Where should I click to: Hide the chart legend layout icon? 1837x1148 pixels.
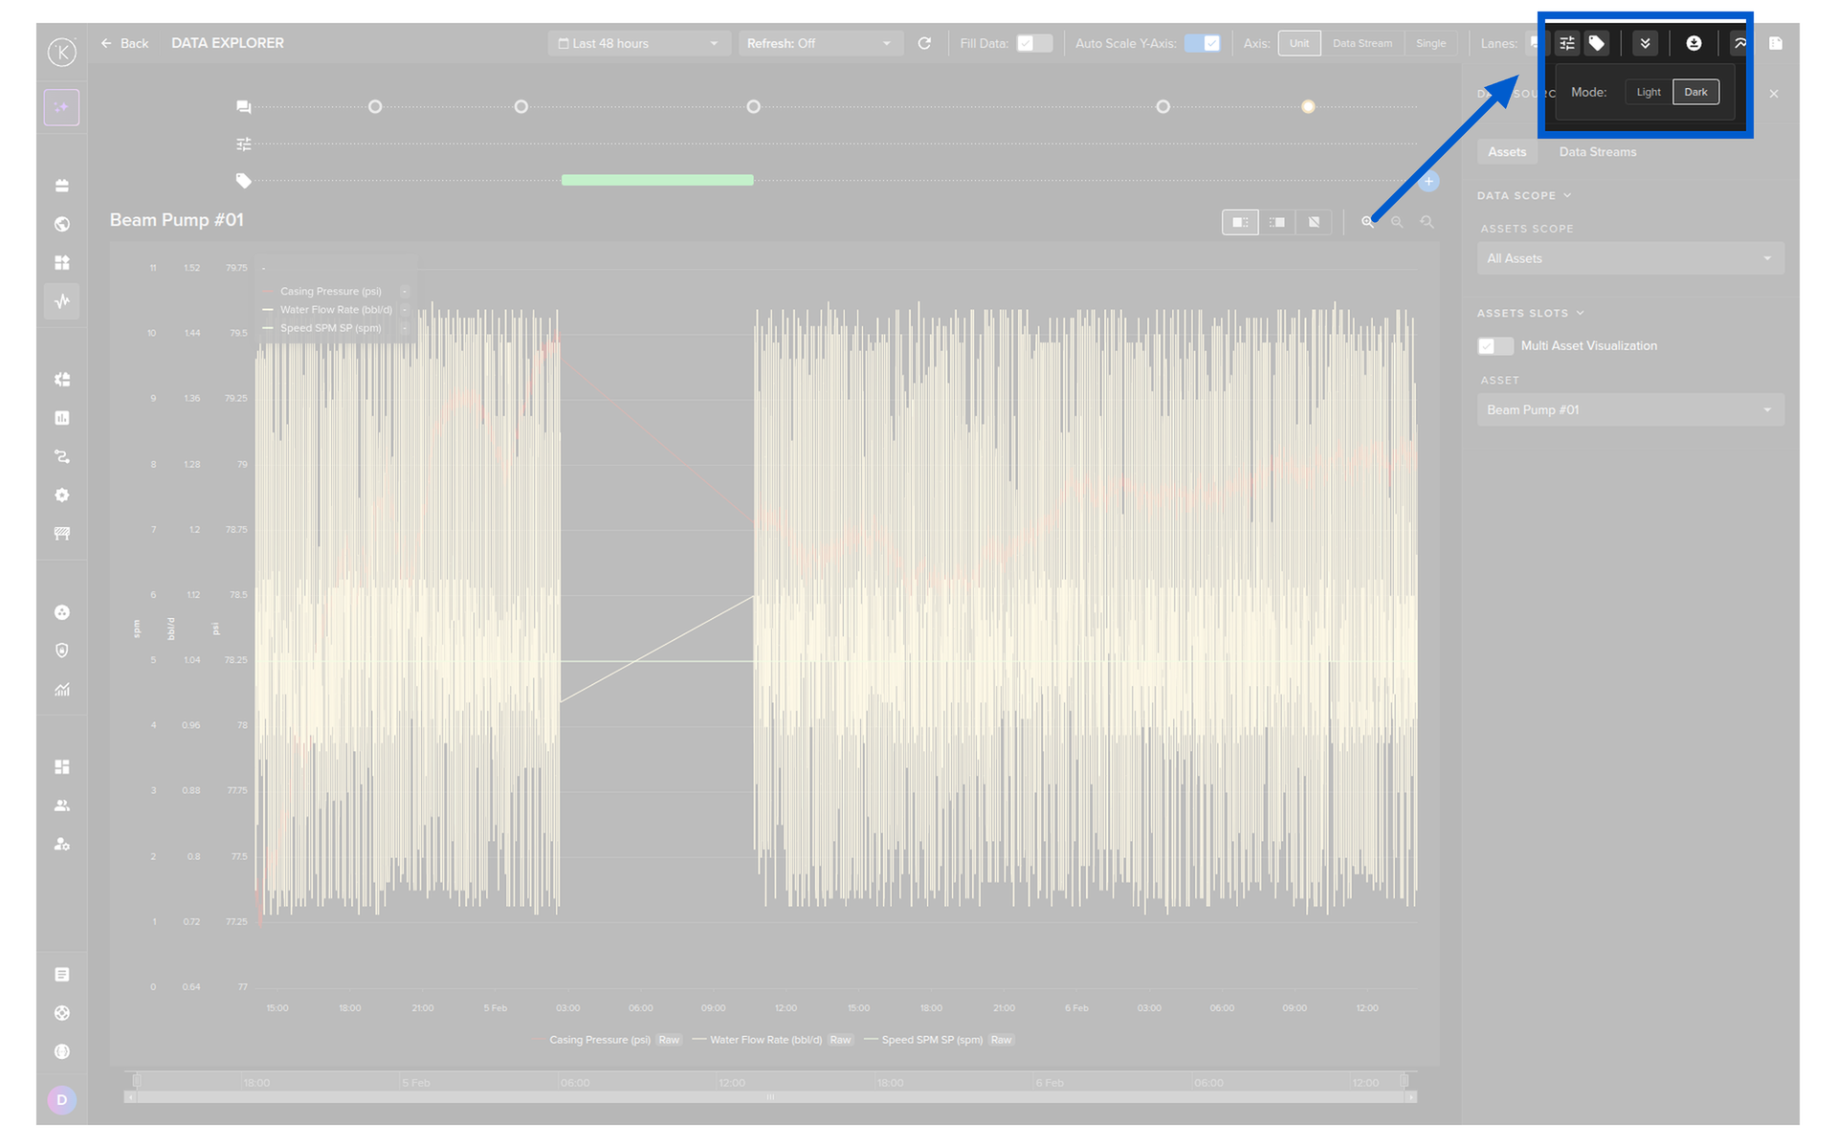point(1314,222)
